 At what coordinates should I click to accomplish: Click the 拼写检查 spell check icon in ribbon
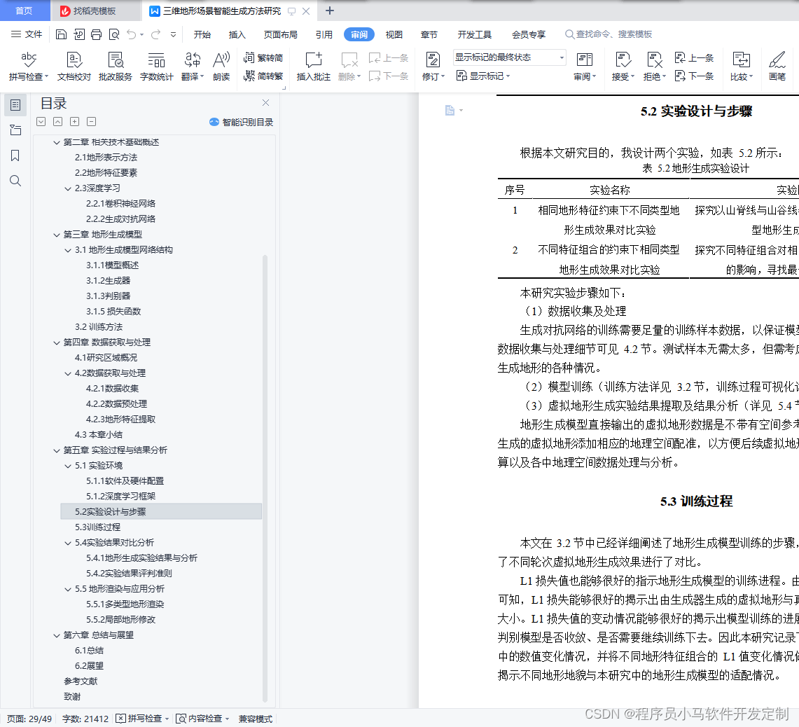[x=29, y=60]
